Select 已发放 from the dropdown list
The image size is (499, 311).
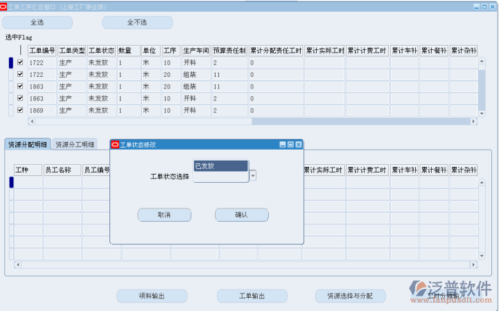click(x=220, y=166)
